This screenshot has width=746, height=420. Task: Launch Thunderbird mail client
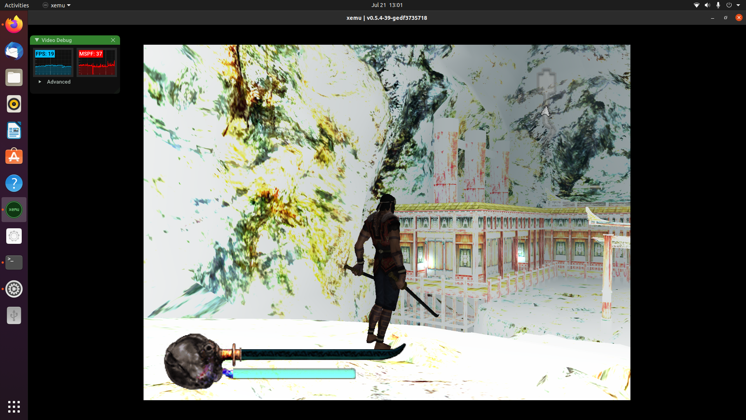click(x=14, y=51)
